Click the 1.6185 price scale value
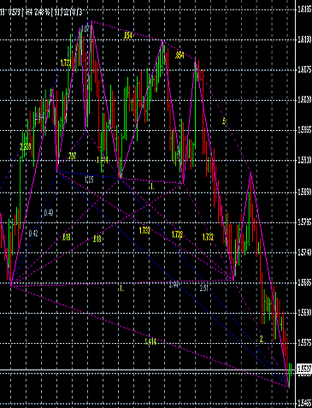312x408 pixels. 304,10
